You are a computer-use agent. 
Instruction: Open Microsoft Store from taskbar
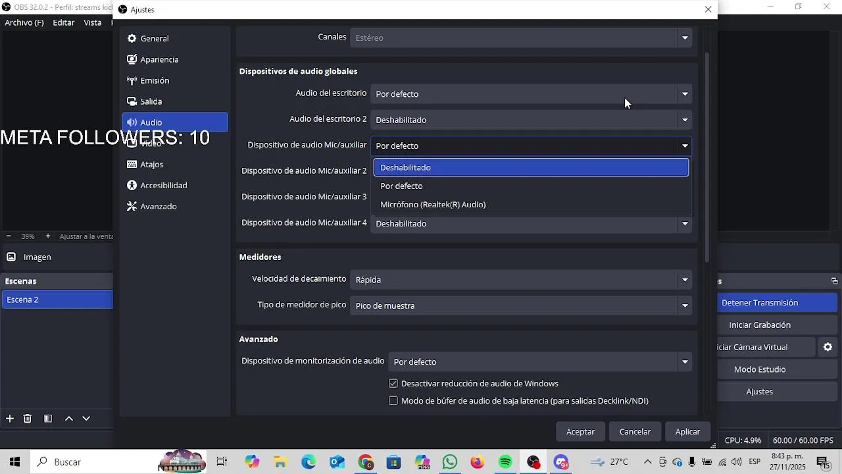point(393,462)
